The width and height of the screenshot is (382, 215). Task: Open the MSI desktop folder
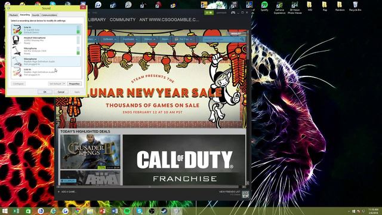[x=310, y=7]
